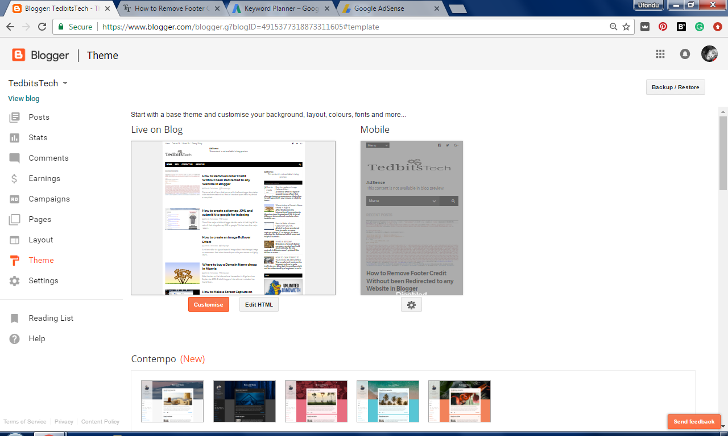The width and height of the screenshot is (728, 436).
Task: Select the dark Contempo theme thumbnail
Action: [245, 401]
